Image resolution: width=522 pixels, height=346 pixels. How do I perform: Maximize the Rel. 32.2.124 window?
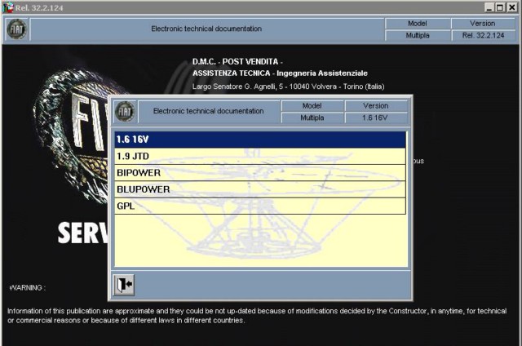pos(499,7)
